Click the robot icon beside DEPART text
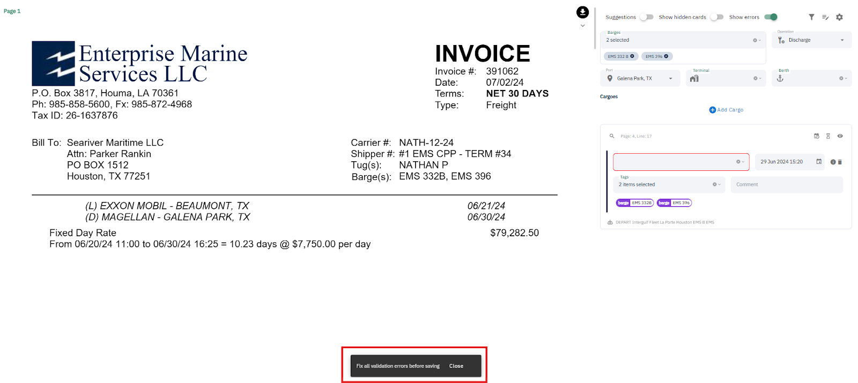 [610, 222]
